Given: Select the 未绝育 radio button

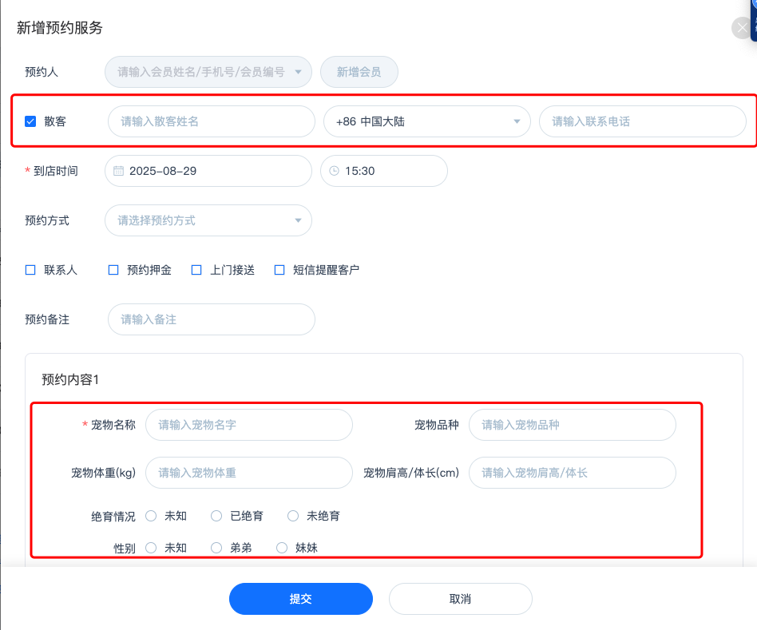Looking at the screenshot, I should click(x=293, y=516).
